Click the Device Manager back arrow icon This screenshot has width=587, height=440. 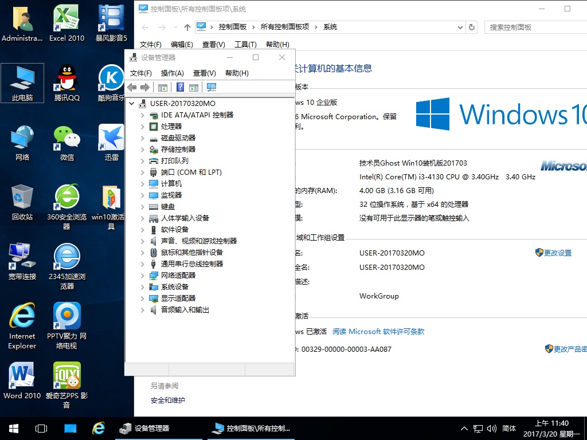coord(132,88)
